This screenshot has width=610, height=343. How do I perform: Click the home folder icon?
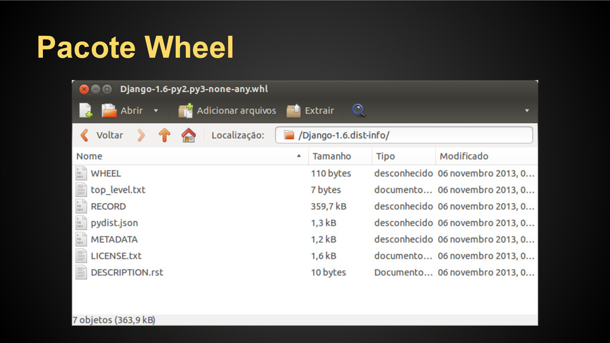[x=189, y=135]
